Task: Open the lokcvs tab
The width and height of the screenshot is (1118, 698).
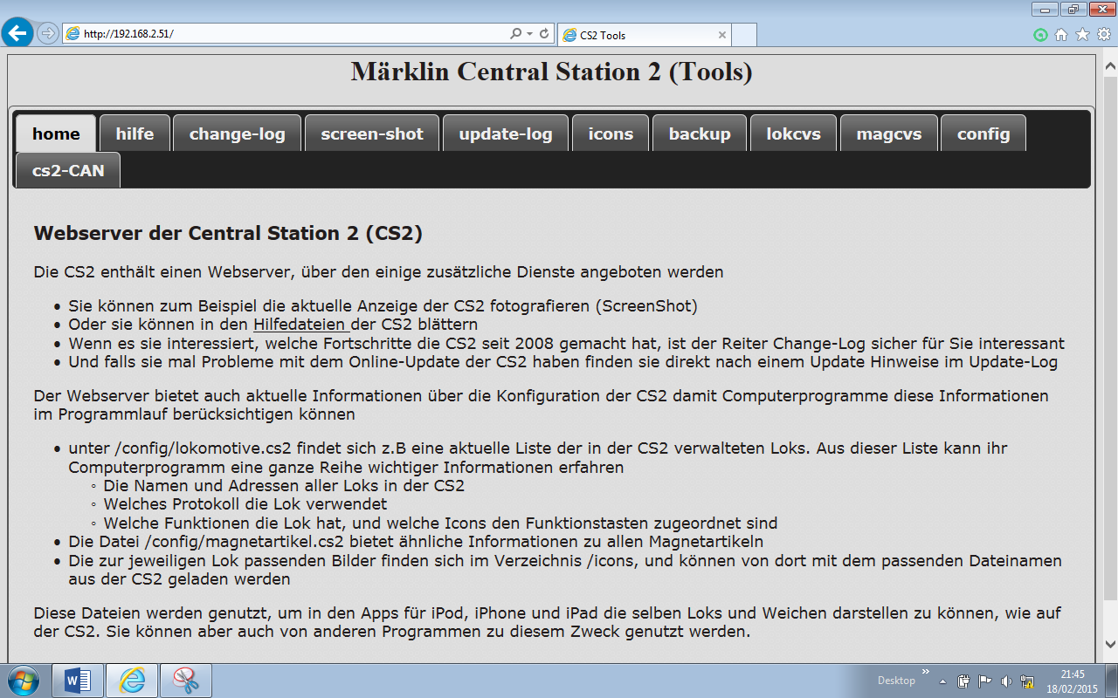Action: tap(793, 133)
